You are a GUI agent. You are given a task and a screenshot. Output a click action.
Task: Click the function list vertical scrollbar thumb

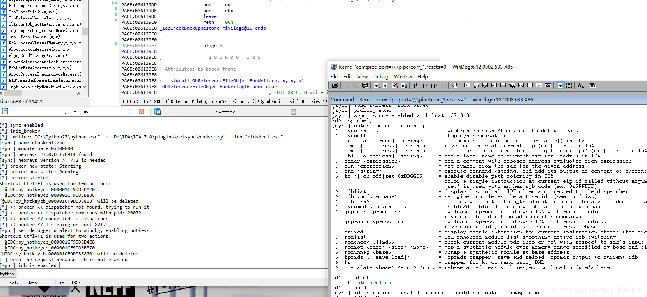[85, 32]
